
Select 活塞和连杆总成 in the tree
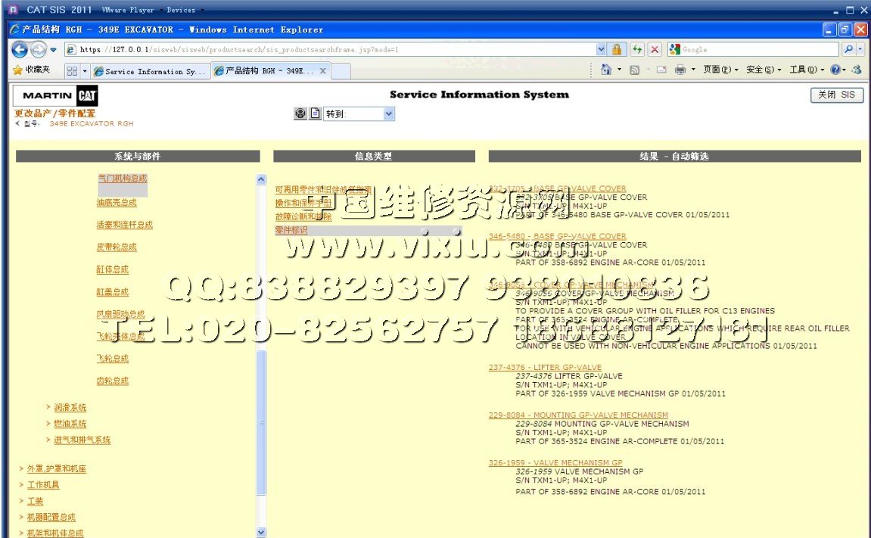[124, 225]
